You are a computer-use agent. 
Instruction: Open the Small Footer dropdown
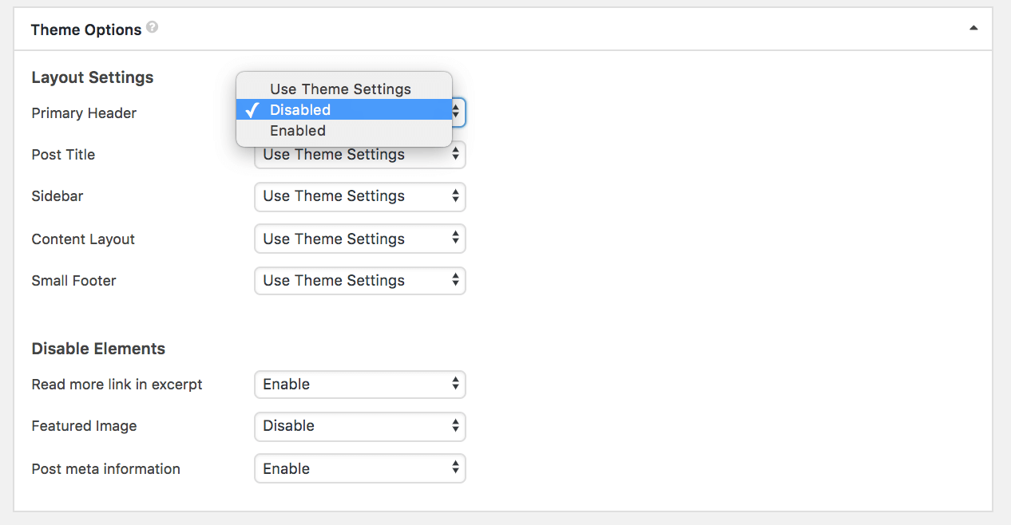pyautogui.click(x=359, y=280)
